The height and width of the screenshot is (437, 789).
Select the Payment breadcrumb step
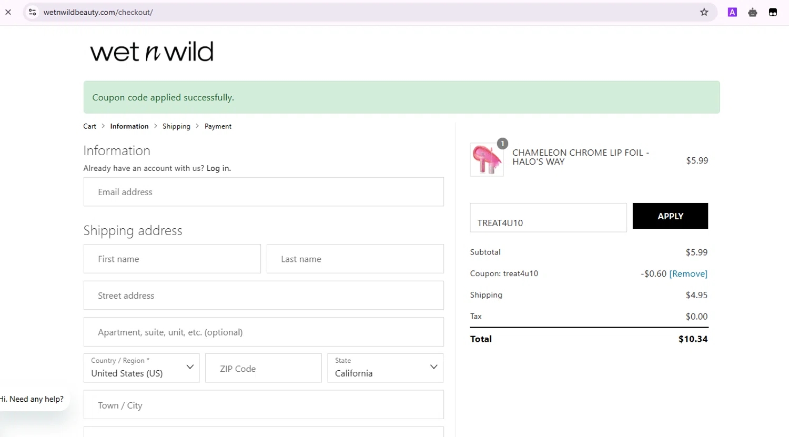(x=218, y=126)
